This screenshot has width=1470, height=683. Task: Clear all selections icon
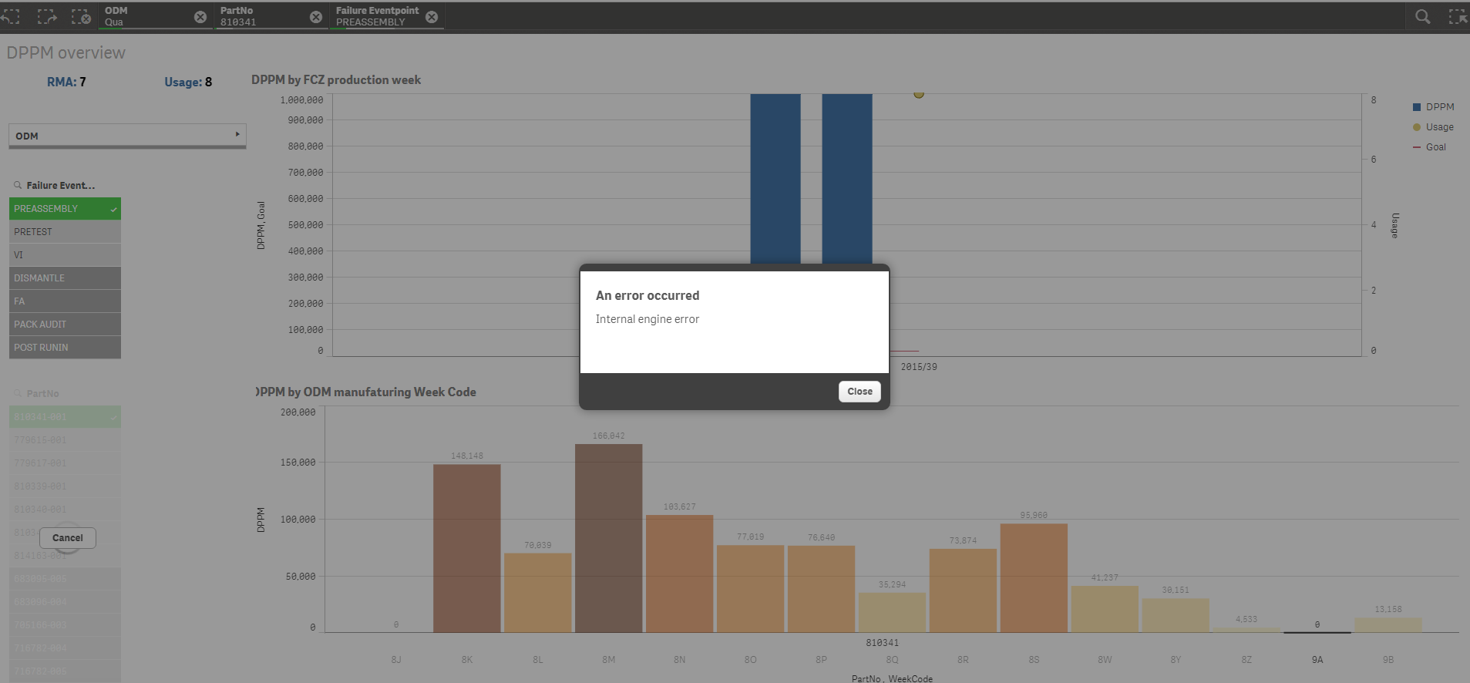pyautogui.click(x=81, y=16)
